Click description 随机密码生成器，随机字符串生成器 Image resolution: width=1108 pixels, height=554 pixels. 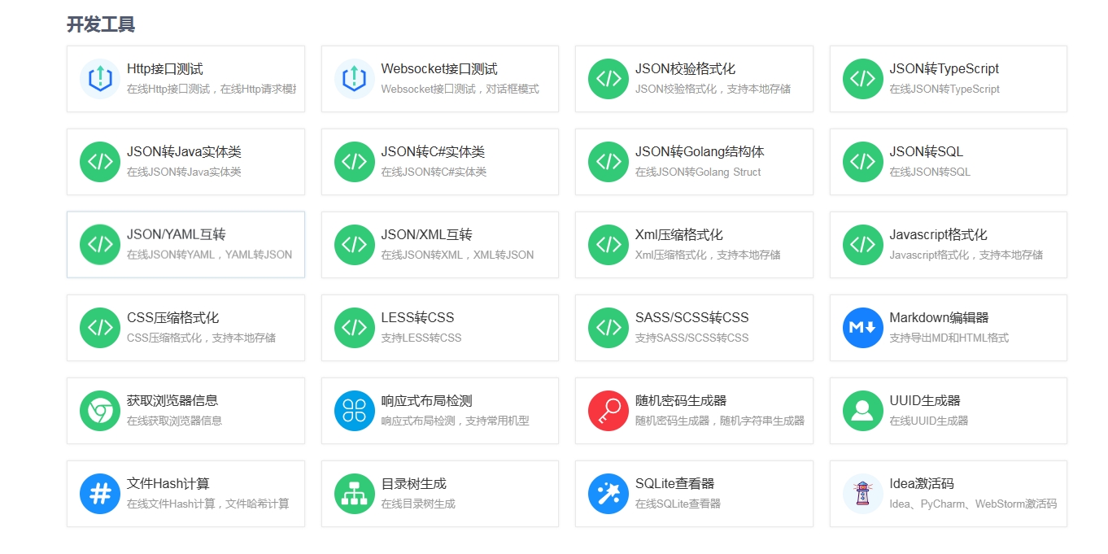[720, 421]
